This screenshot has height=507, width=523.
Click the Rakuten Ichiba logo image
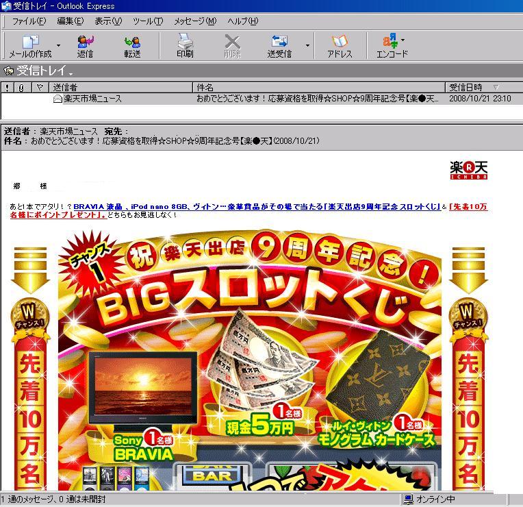coord(469,169)
